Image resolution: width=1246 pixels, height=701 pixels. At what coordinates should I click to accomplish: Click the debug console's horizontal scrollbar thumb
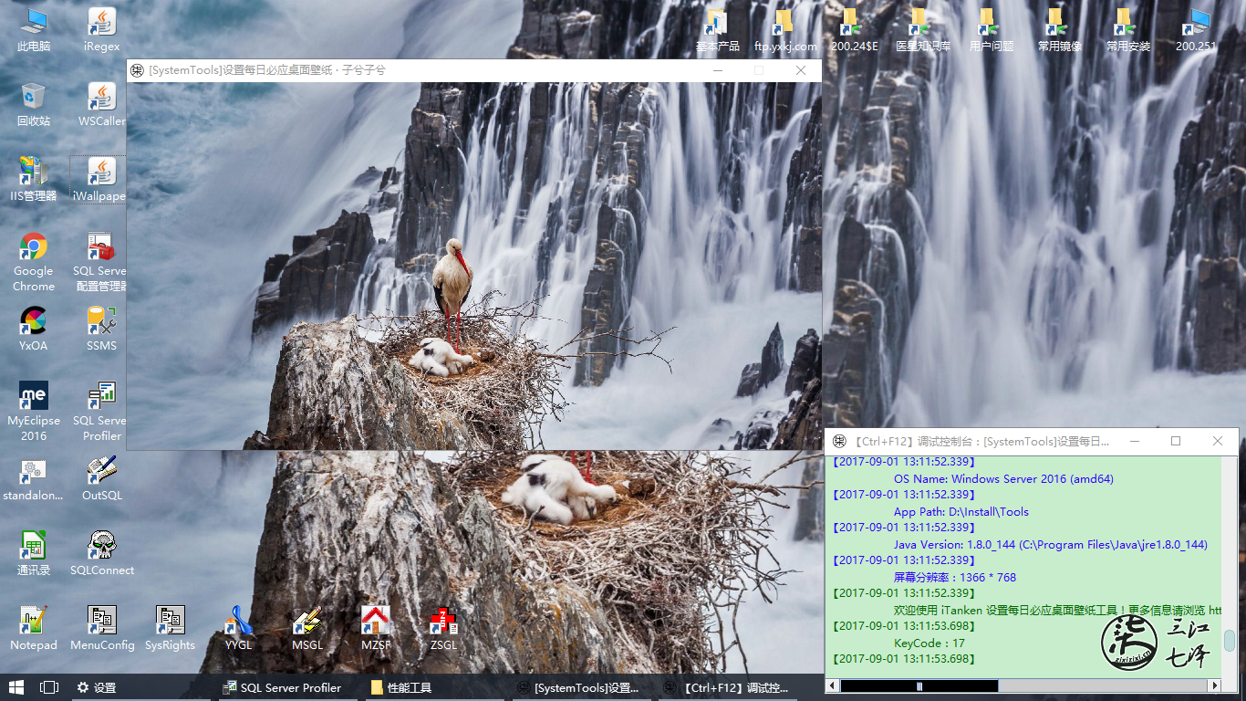(x=919, y=685)
